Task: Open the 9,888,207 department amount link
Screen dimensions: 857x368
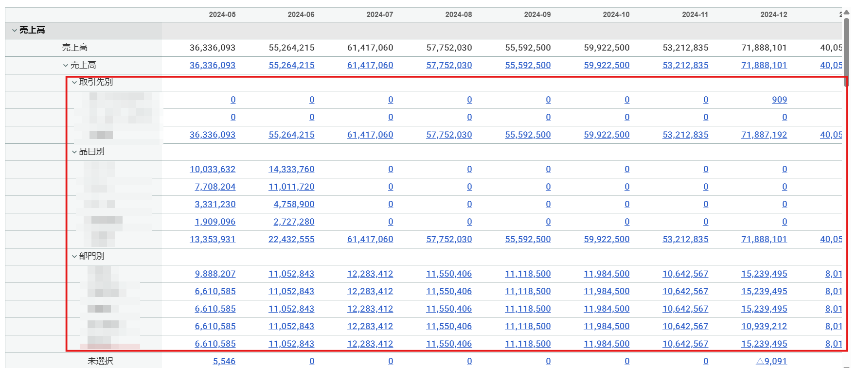Action: pyautogui.click(x=215, y=274)
